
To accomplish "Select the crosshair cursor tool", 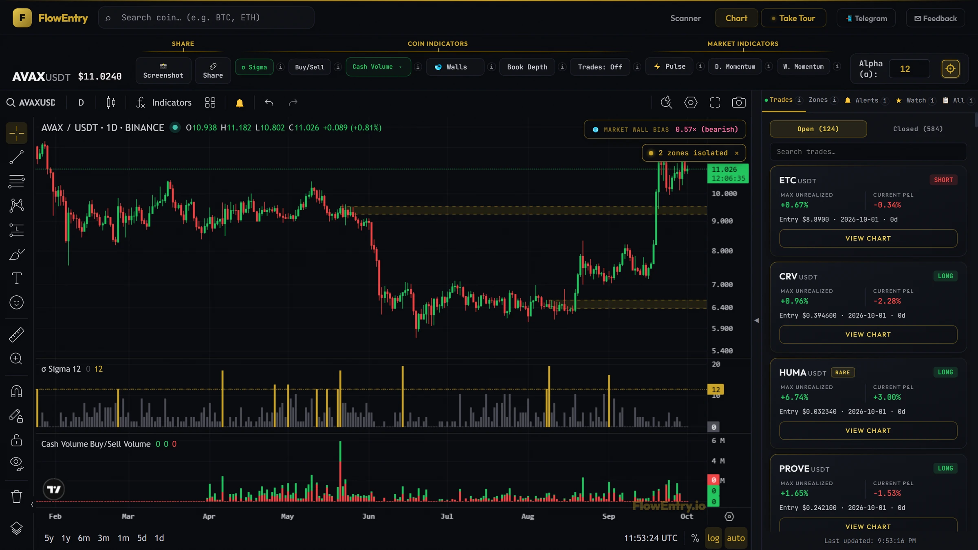I will (x=16, y=133).
